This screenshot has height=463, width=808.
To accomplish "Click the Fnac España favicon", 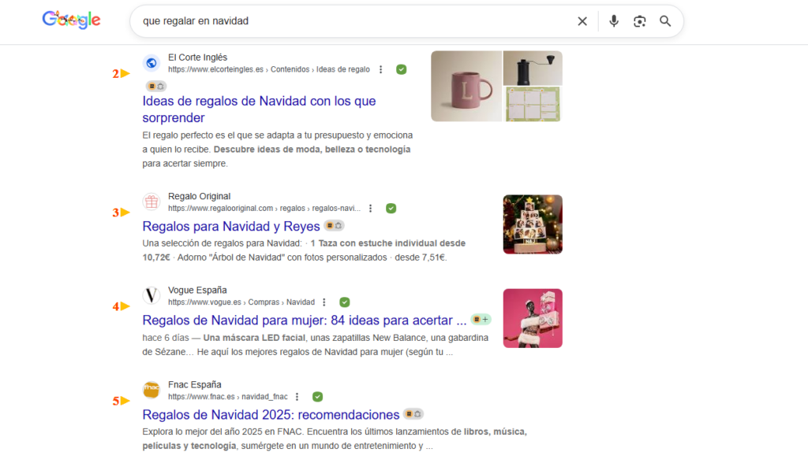I will tap(151, 391).
